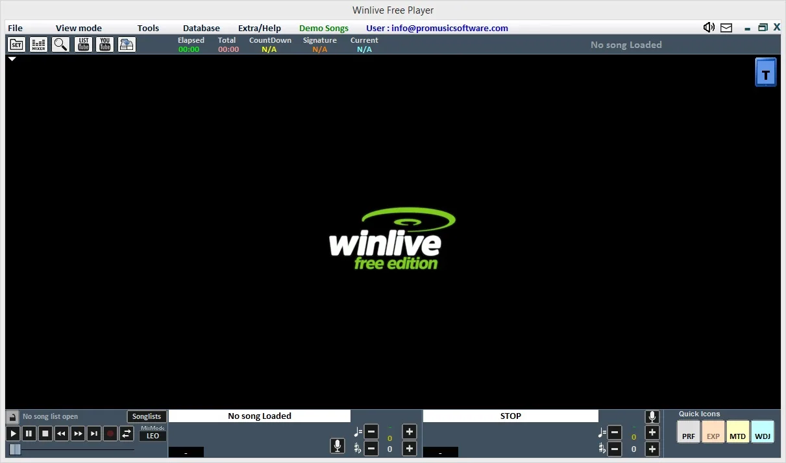Decrease key transpose on left player
786x463 pixels.
click(371, 449)
